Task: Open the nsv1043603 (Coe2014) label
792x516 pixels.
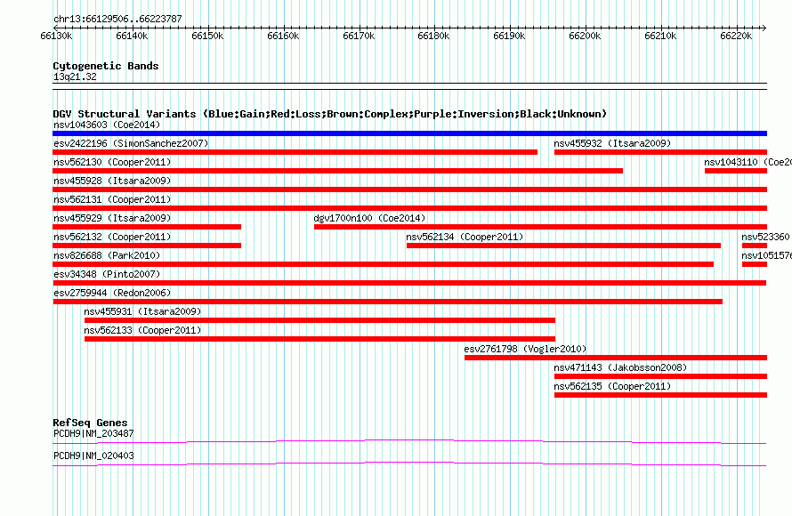Action: click(107, 125)
